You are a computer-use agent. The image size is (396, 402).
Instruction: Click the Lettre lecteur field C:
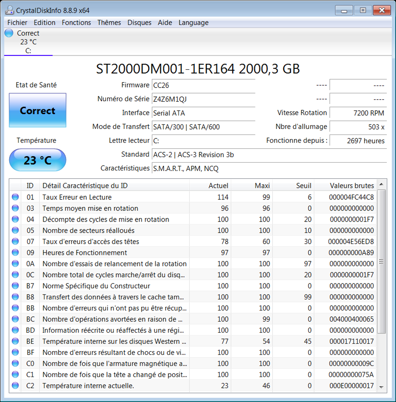pyautogui.click(x=204, y=140)
